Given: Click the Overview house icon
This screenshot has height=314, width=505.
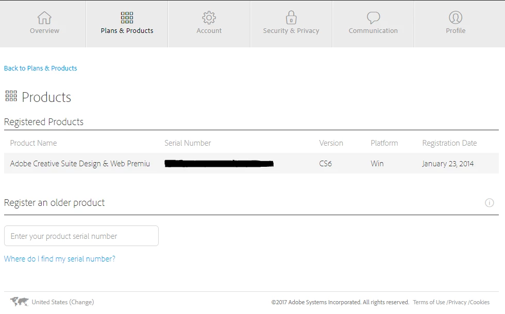Looking at the screenshot, I should click(44, 18).
